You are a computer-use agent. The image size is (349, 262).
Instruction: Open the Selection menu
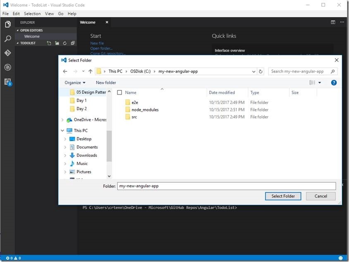coord(32,14)
